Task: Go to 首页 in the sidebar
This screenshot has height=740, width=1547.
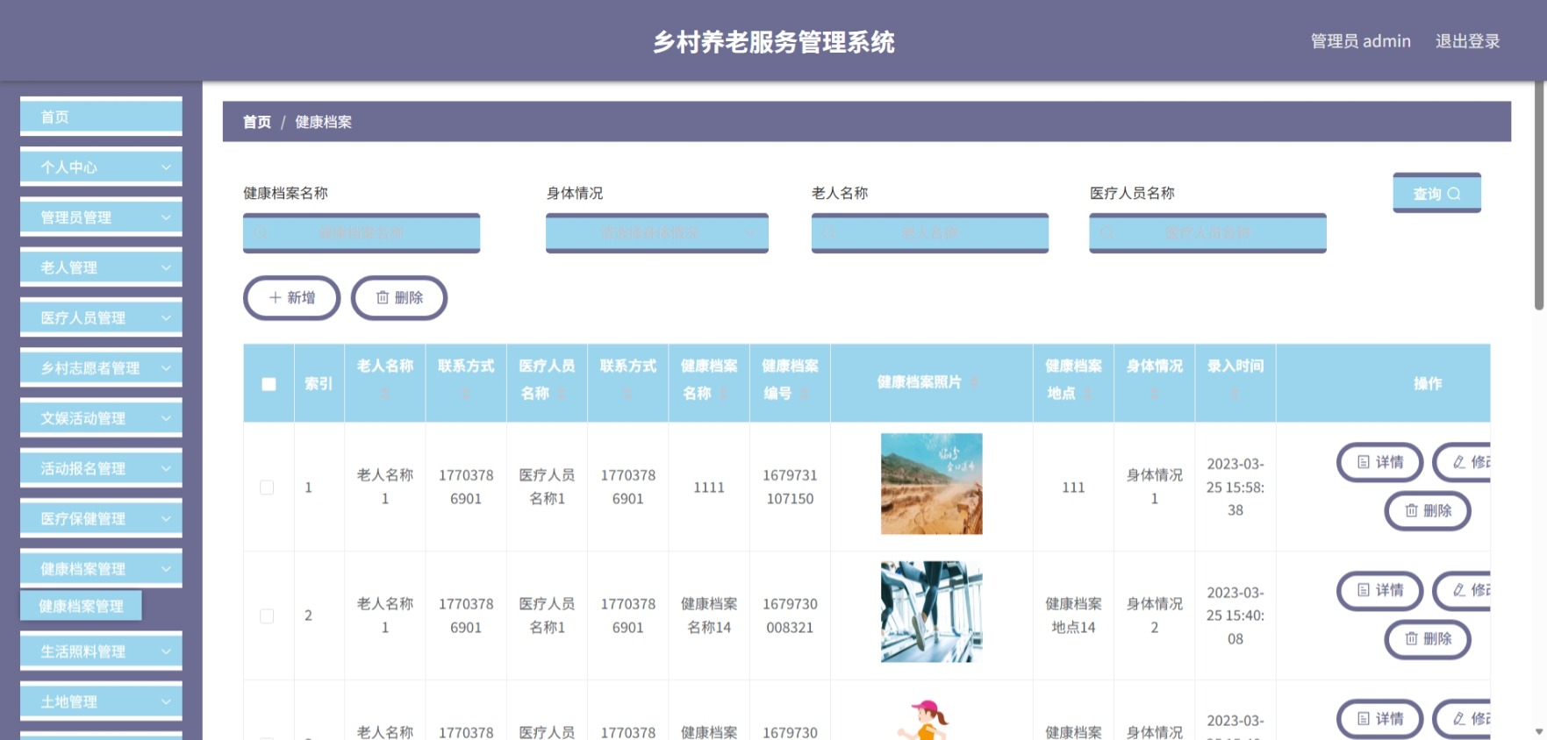Action: pyautogui.click(x=101, y=117)
